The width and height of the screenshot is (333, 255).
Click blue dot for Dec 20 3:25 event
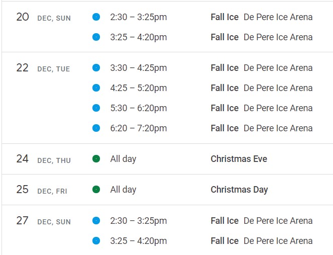(96, 37)
